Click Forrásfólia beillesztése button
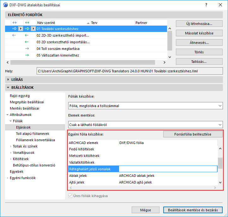This screenshot has height=217, width=228. coord(193,134)
